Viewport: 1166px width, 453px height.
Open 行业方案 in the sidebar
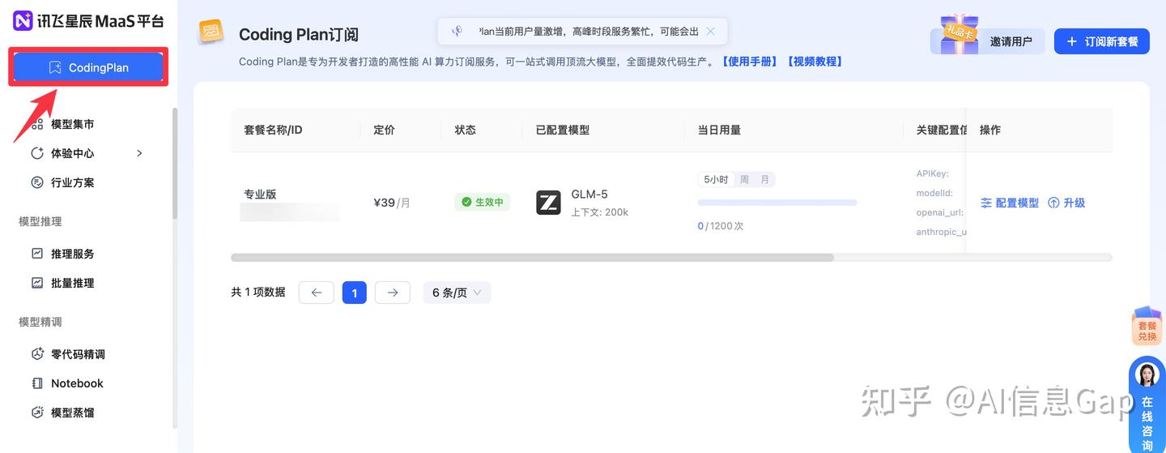pos(72,182)
